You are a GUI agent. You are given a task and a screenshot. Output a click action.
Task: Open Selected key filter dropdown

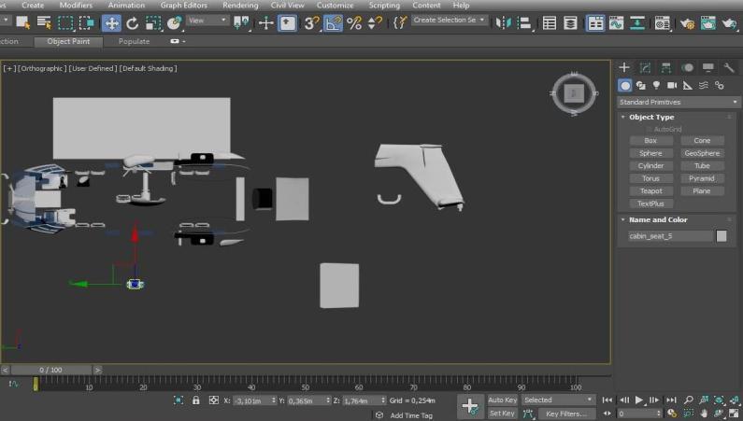(558, 400)
